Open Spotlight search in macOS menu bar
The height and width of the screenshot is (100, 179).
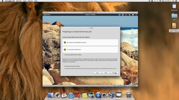click(173, 1)
